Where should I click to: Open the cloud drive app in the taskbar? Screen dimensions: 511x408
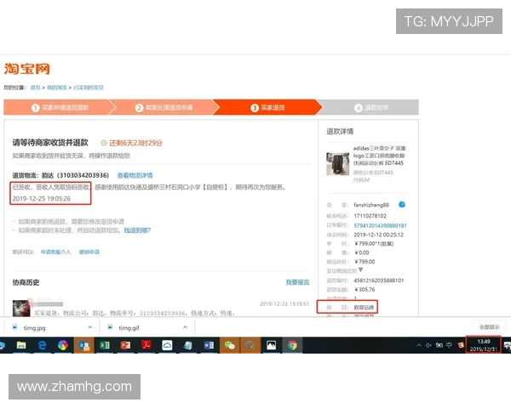click(167, 345)
